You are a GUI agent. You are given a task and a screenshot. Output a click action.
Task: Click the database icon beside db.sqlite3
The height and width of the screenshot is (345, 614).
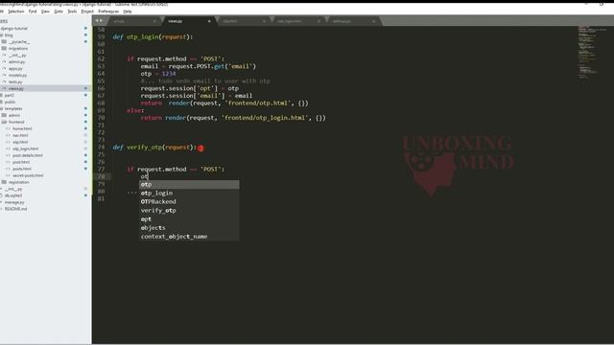tap(2, 195)
